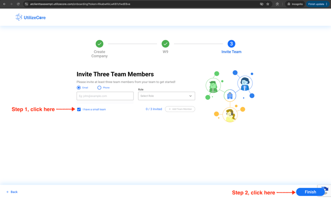Uncheck the I have a small team checkbox
Viewport: 331px width, 199px height.
tap(79, 109)
